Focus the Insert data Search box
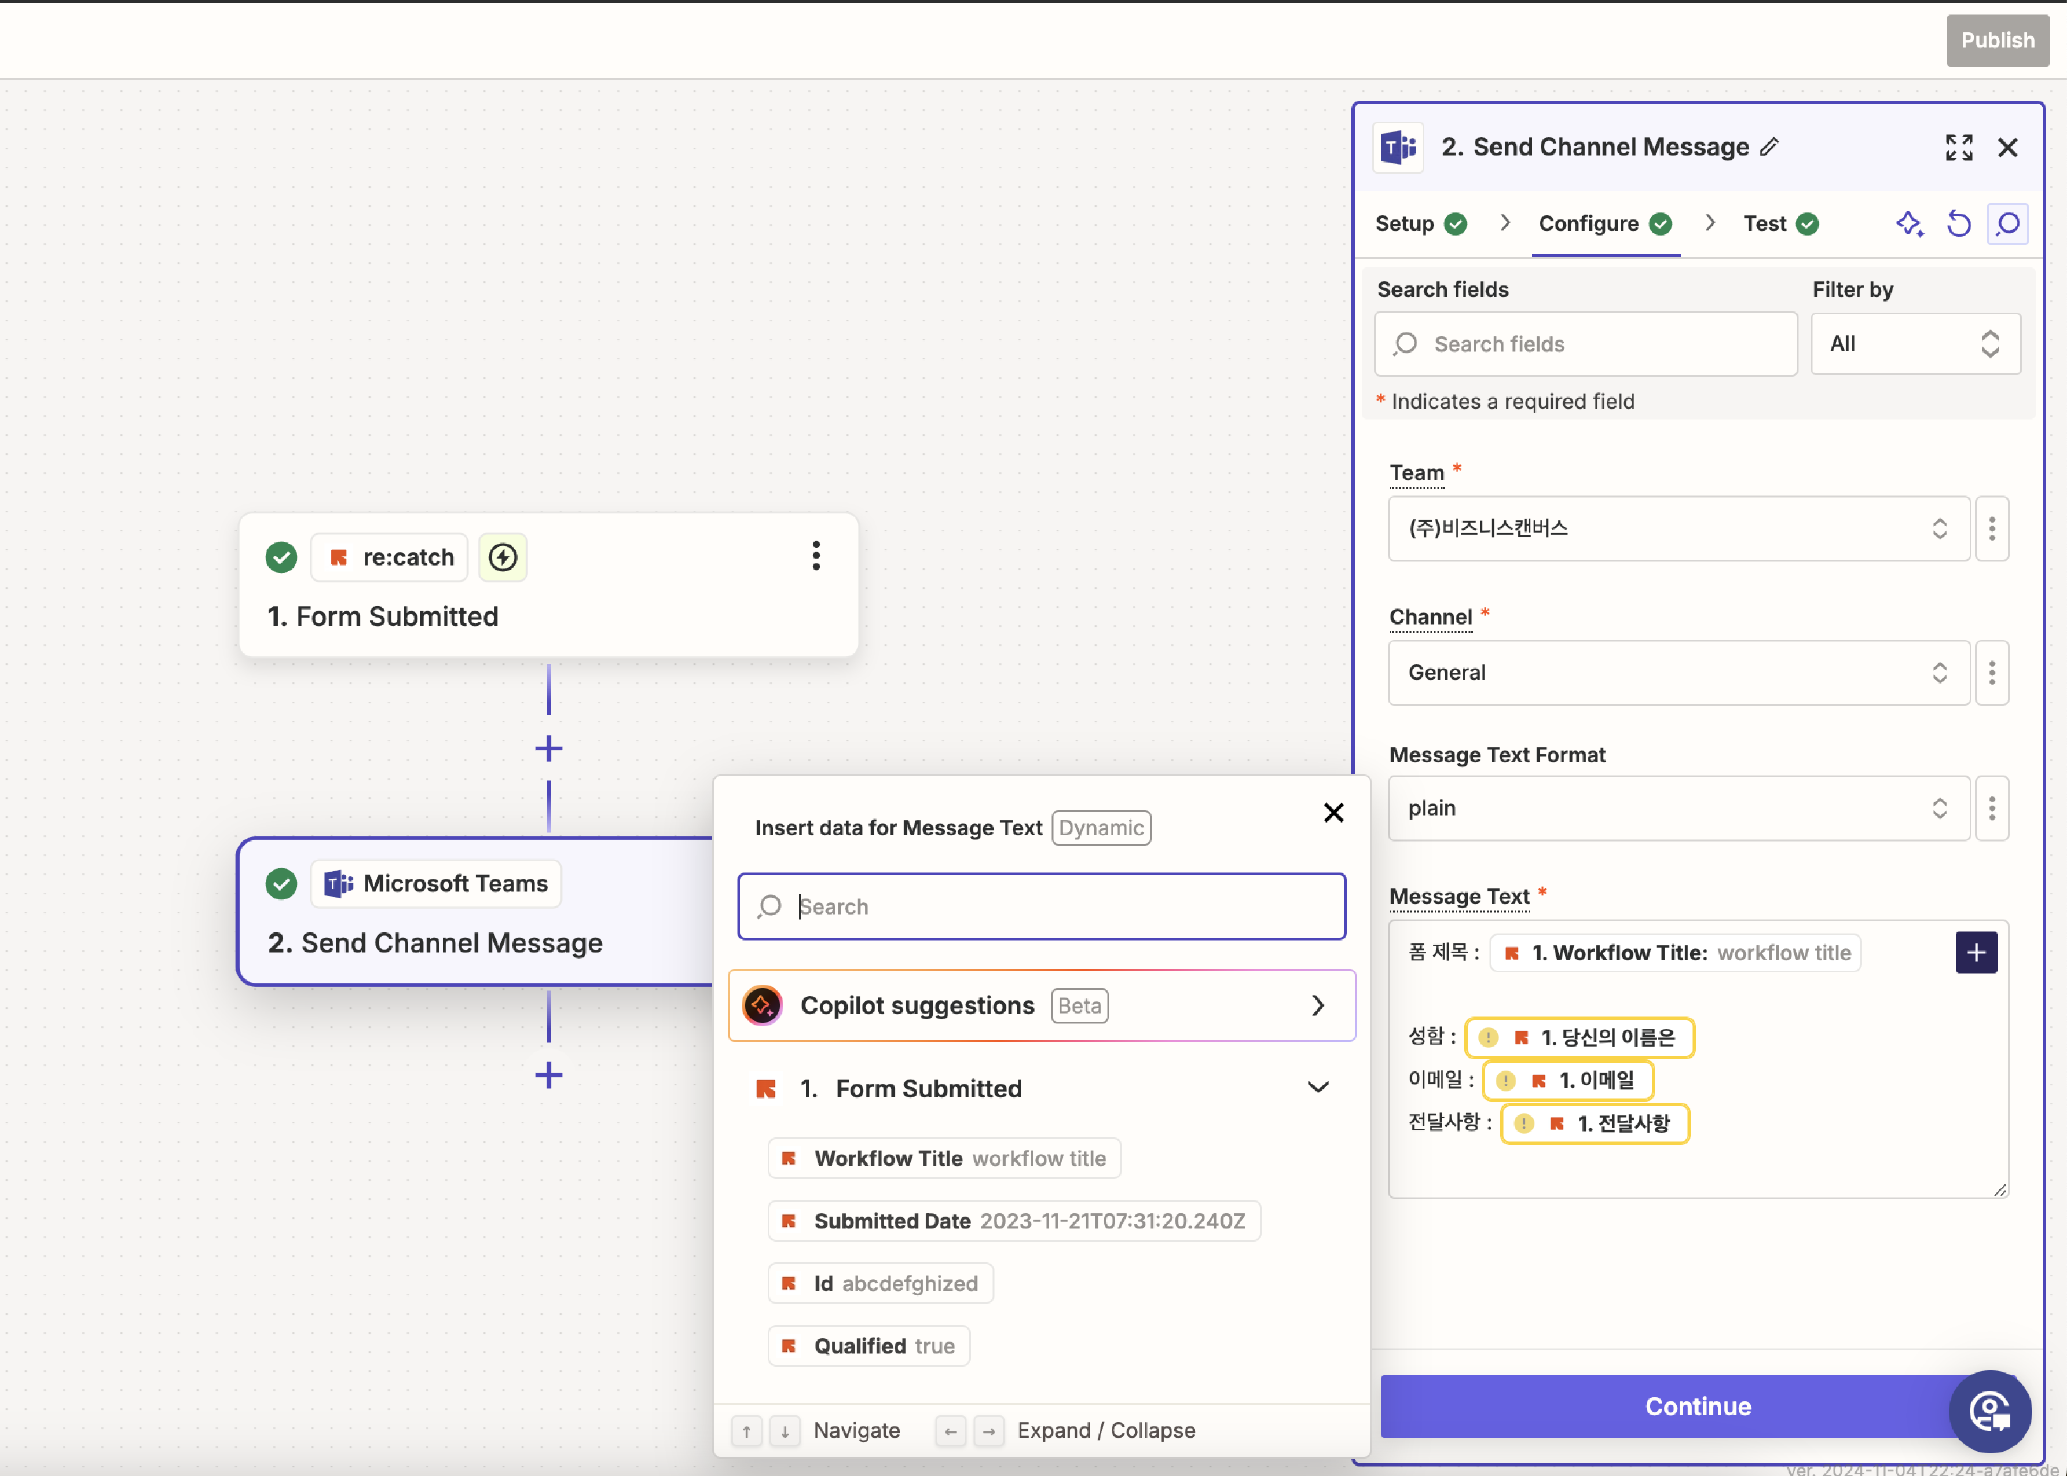The width and height of the screenshot is (2067, 1476). click(1042, 906)
